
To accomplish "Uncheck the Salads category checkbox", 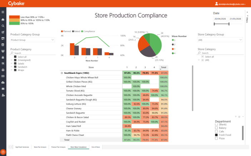I will click(15, 63).
